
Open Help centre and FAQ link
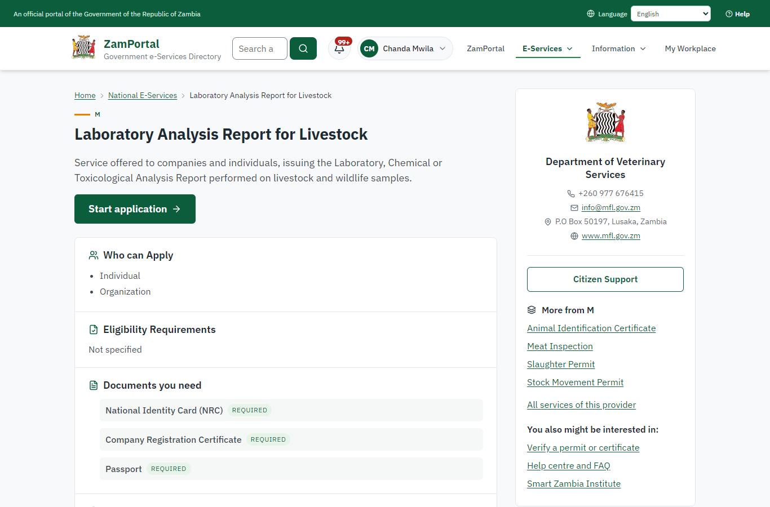point(569,465)
